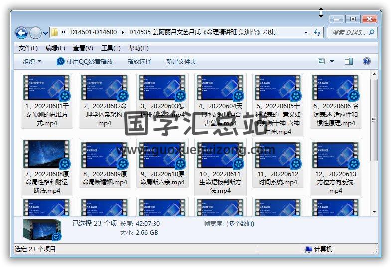
Task: Minimize the Explorer window
Action: click(336, 19)
